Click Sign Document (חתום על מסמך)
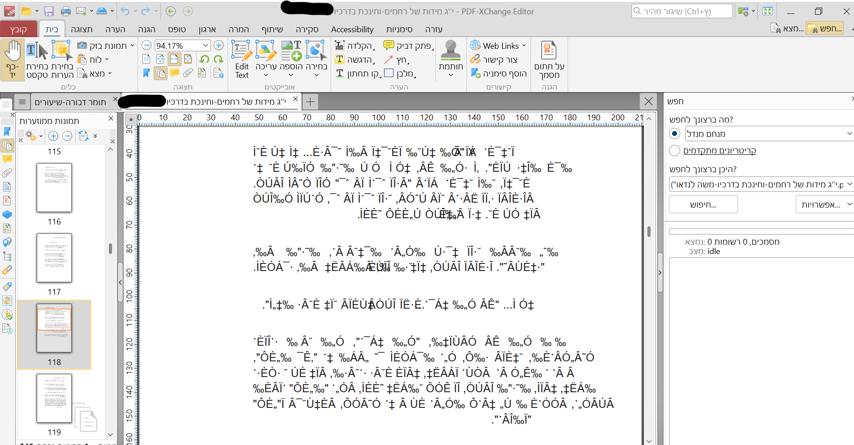Viewport: 854px width, 445px height. [549, 59]
